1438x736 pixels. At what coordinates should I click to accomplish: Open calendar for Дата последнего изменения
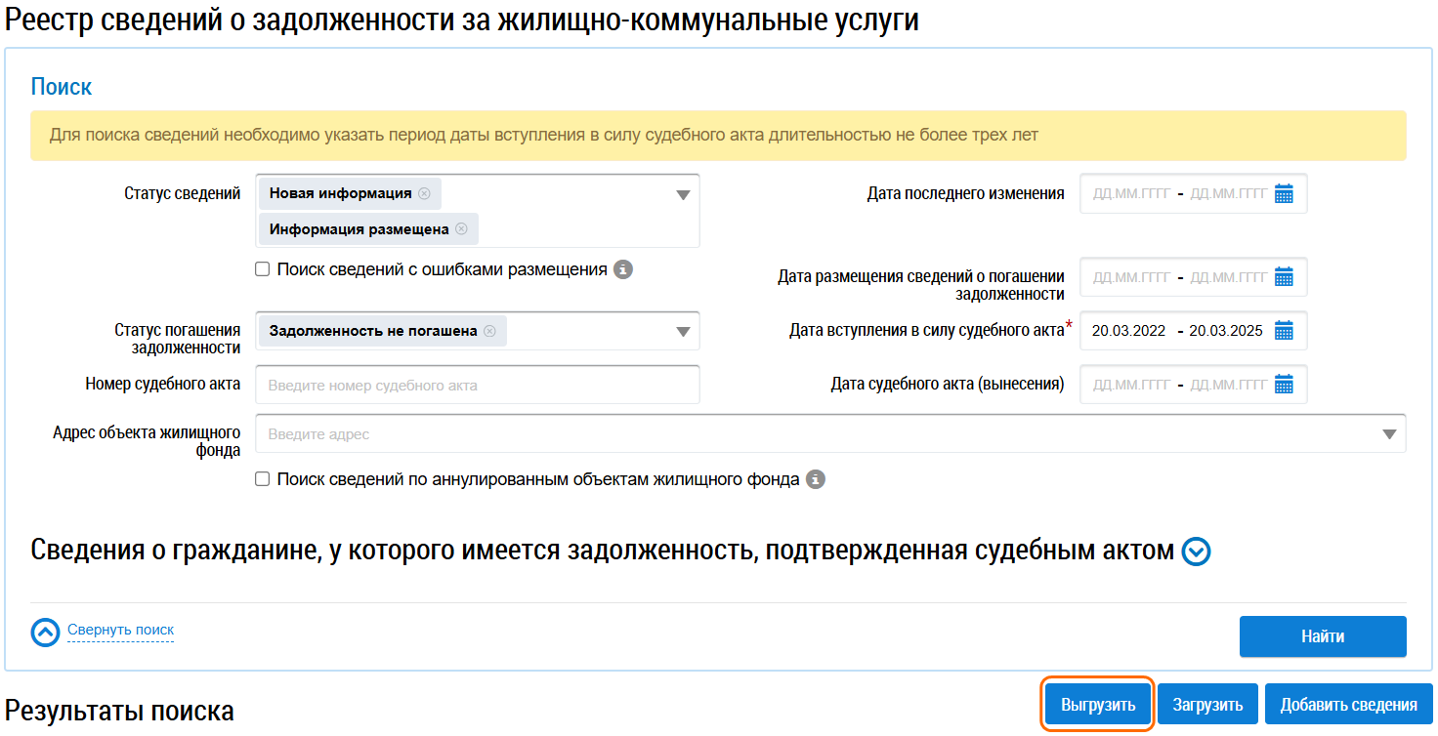1284,194
